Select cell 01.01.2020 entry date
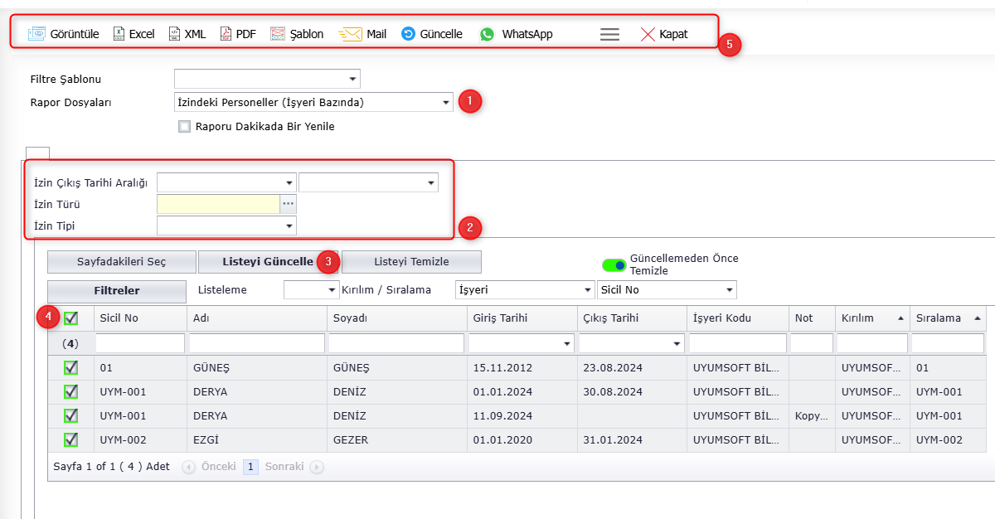The image size is (995, 519). click(522, 439)
